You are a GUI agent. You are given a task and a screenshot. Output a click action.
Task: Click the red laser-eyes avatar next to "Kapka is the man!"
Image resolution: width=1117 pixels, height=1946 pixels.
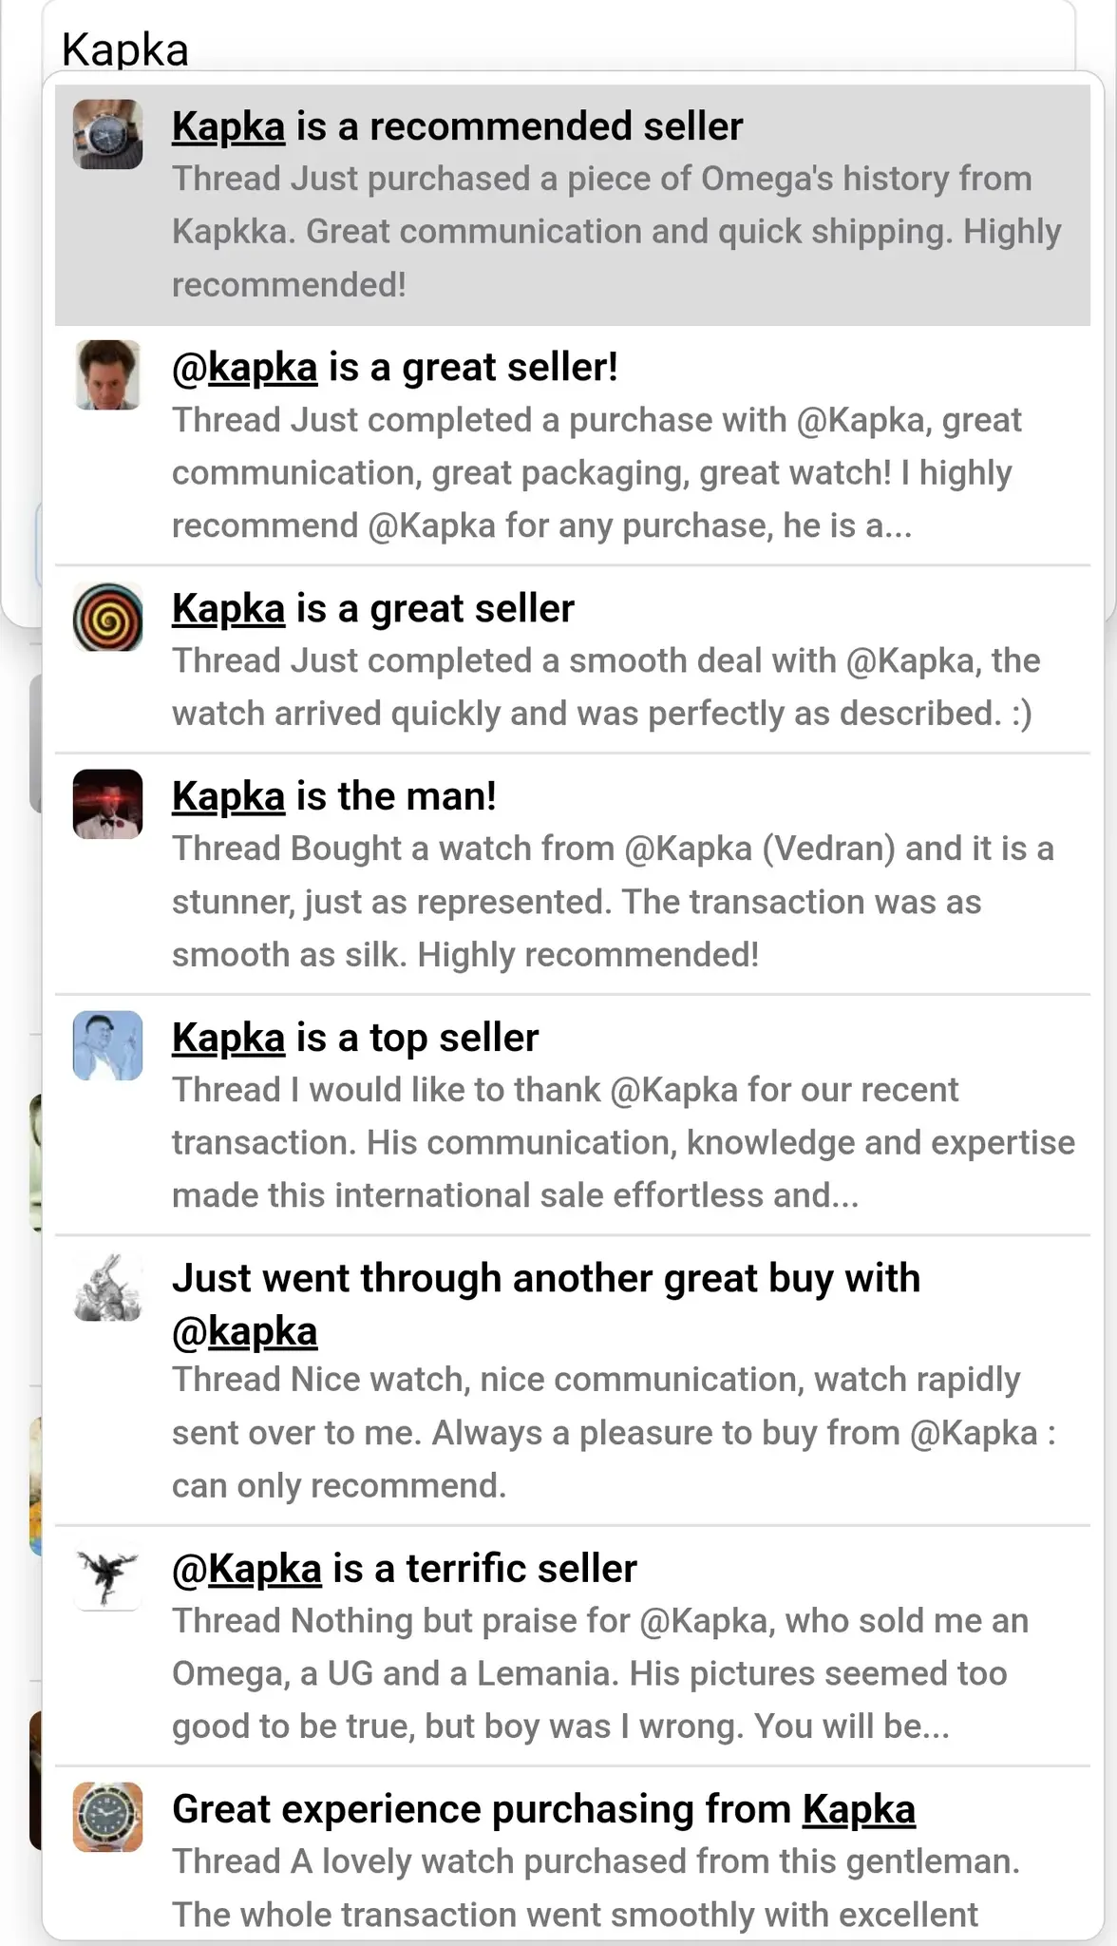pyautogui.click(x=107, y=806)
